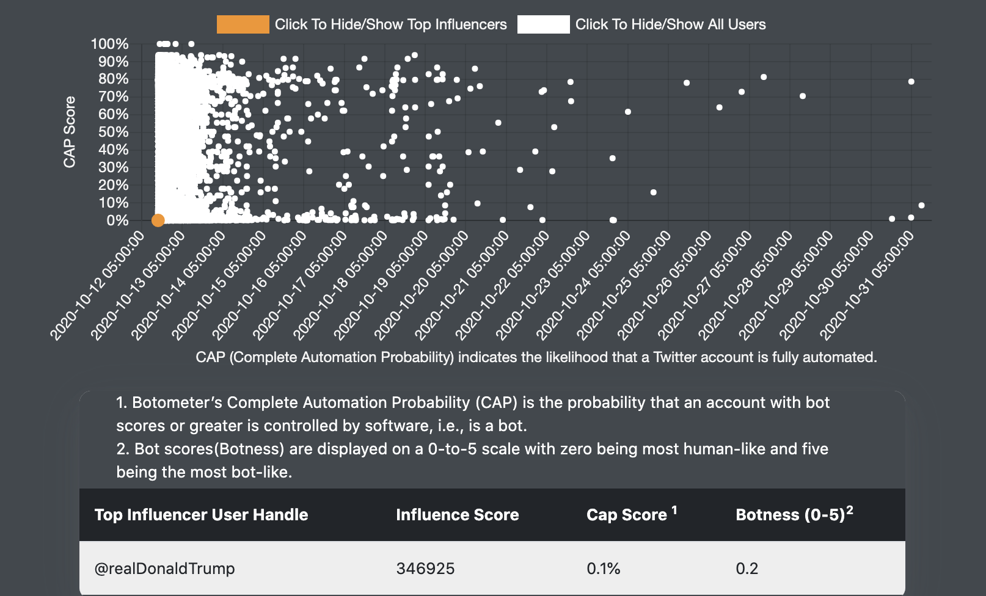Click the white All Users legend swatch
986x596 pixels.
543,24
